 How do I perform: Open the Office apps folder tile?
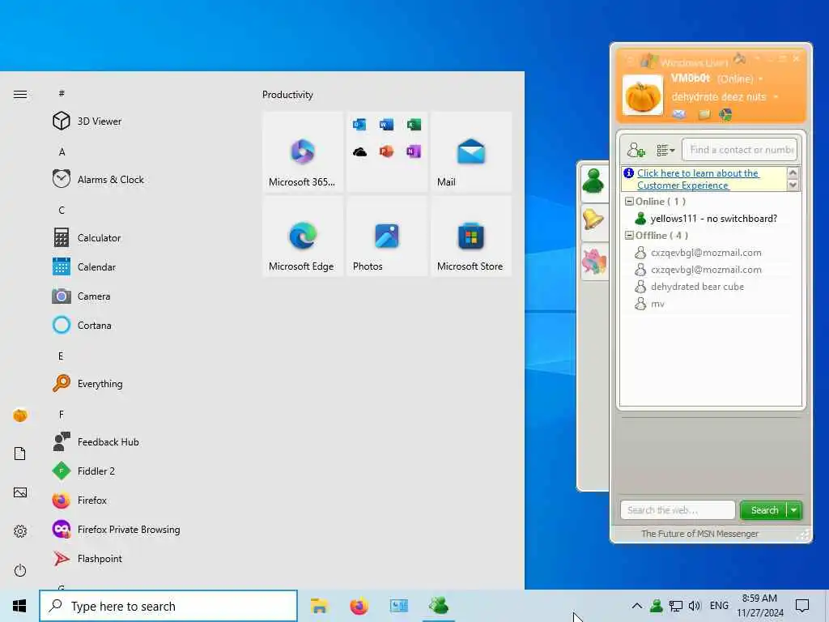386,151
